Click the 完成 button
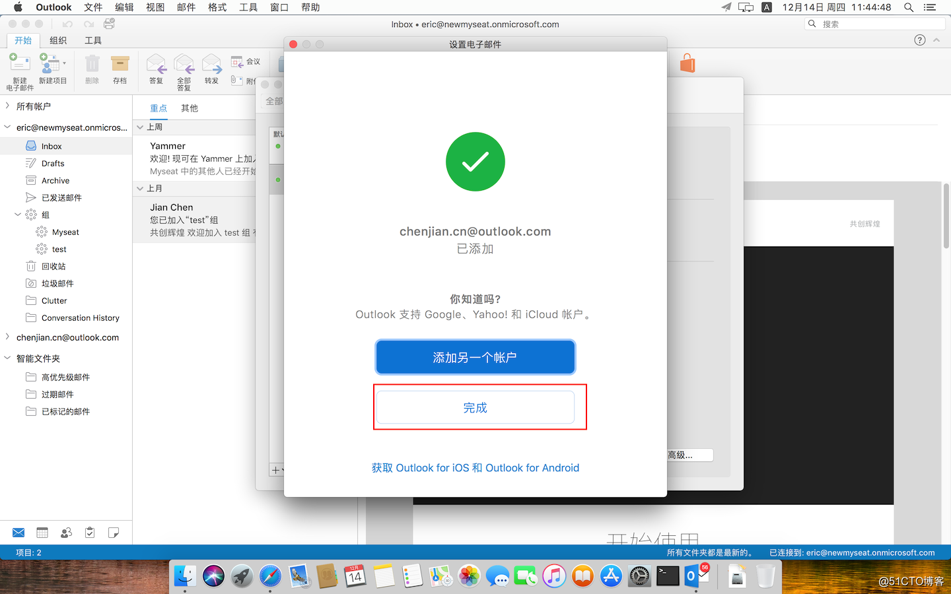Viewport: 951px width, 594px height. [x=475, y=407]
